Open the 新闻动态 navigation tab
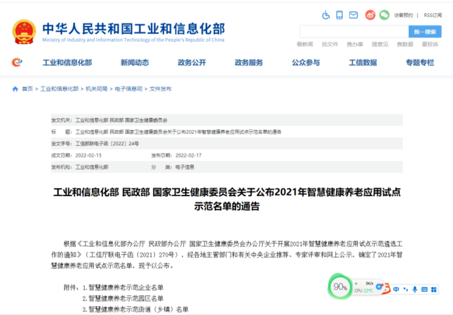The image size is (453, 315). pos(134,62)
